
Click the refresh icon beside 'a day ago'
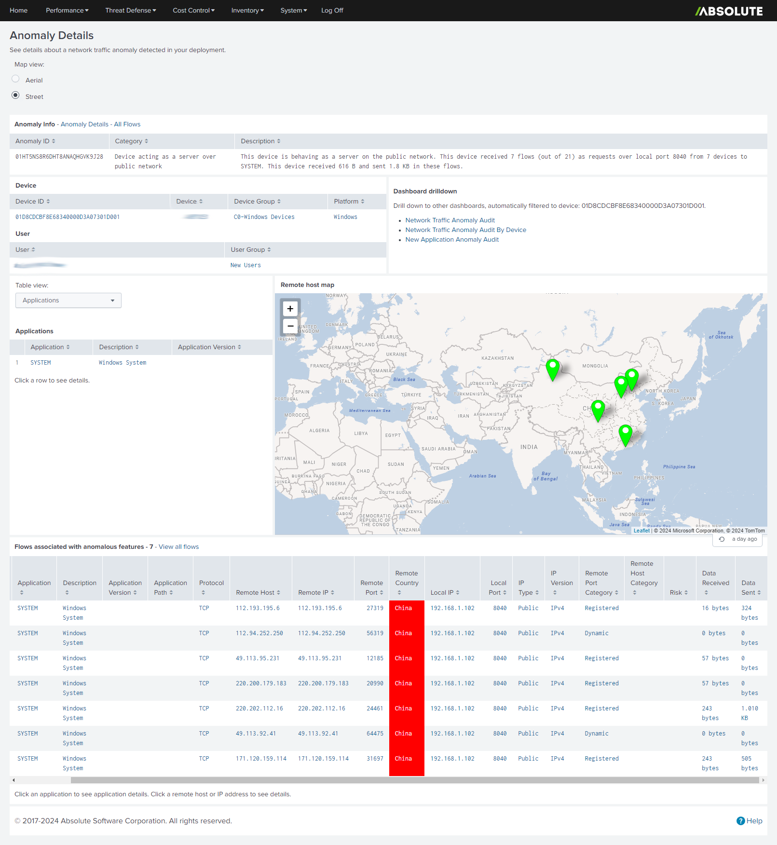[722, 539]
